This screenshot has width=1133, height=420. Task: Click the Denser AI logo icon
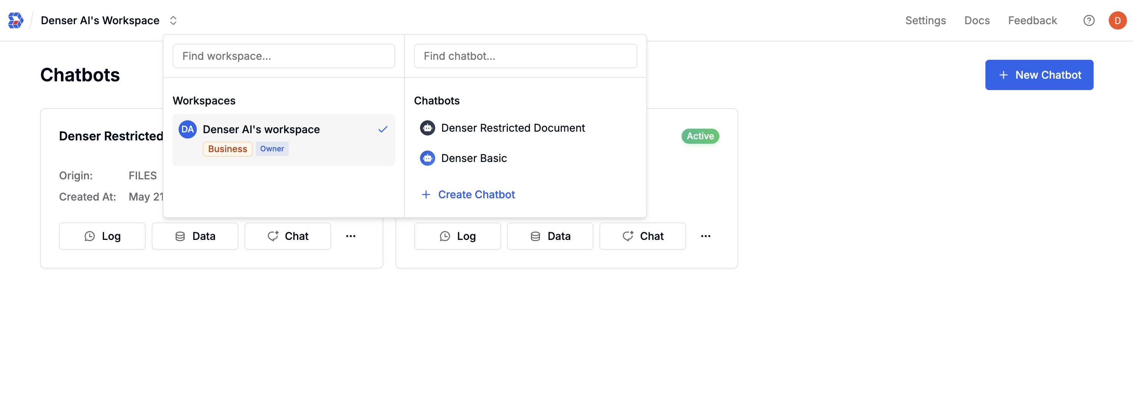(16, 20)
